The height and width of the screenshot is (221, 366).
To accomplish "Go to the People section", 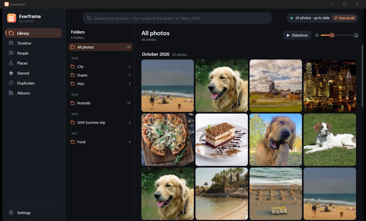I will [x=34, y=53].
